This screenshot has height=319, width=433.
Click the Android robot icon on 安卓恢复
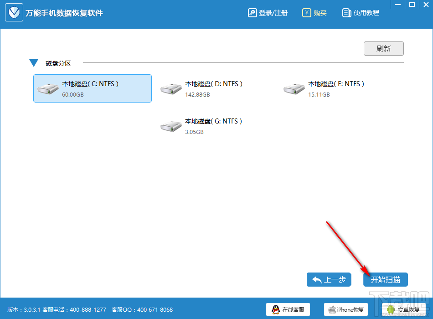pos(390,309)
